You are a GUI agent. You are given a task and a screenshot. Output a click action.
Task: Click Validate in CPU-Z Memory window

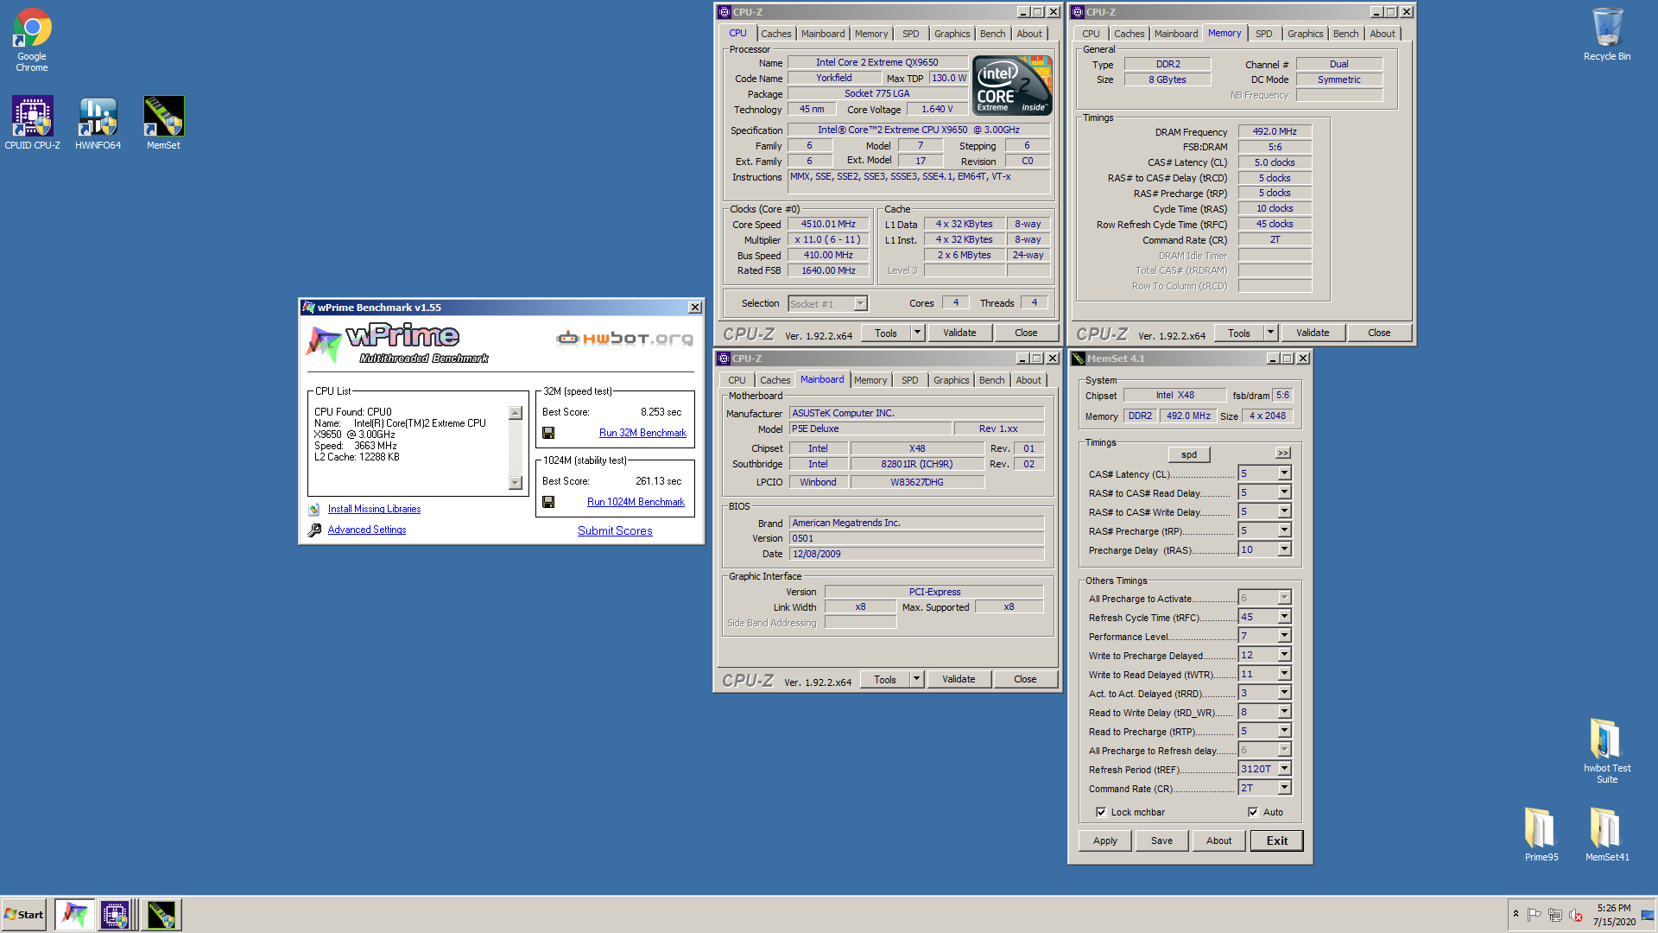(1313, 333)
